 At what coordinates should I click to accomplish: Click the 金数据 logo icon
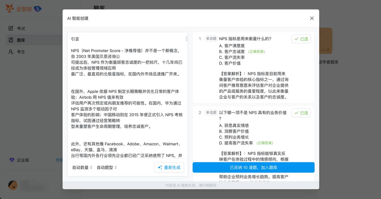pyautogui.click(x=10, y=9)
